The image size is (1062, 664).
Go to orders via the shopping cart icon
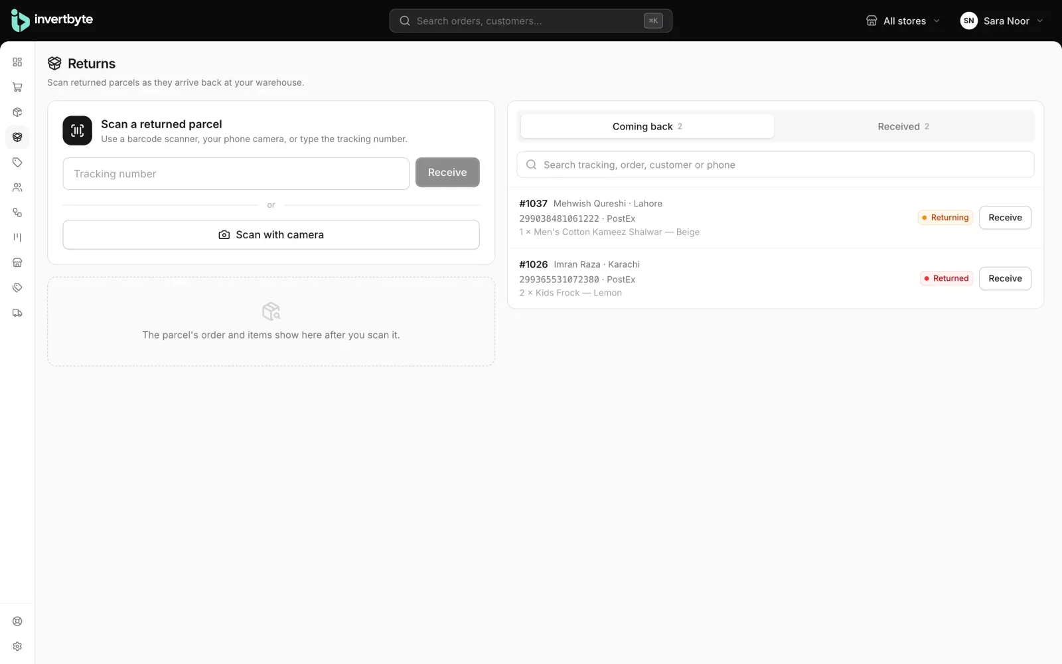click(x=17, y=87)
